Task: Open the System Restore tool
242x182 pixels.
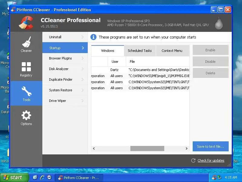Action: (65, 90)
